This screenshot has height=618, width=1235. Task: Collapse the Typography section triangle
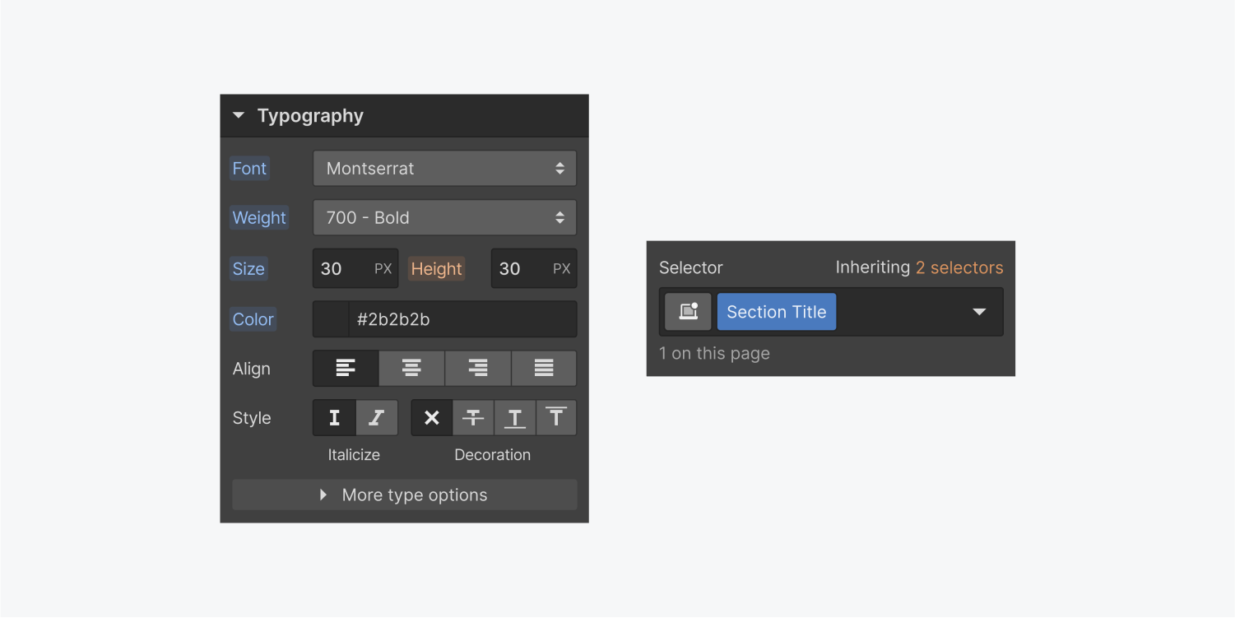[239, 116]
